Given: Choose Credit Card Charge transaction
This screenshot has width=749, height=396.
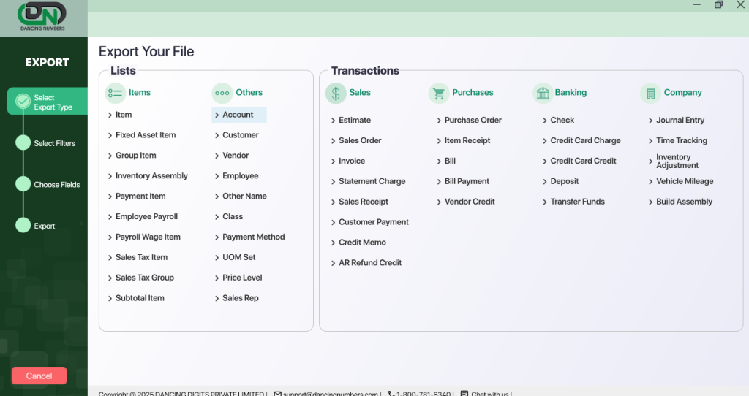Looking at the screenshot, I should tap(586, 141).
